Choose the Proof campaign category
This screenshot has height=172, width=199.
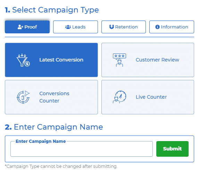pos(27,27)
